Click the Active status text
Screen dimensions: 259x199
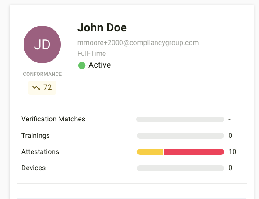[100, 65]
